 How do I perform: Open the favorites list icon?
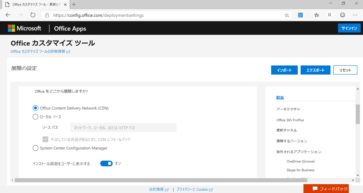pos(316,15)
